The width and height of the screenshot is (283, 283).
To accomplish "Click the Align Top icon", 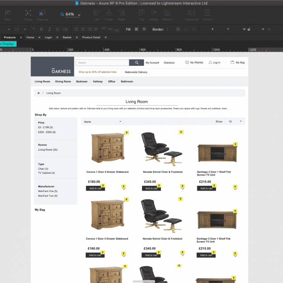I will [x=142, y=13].
